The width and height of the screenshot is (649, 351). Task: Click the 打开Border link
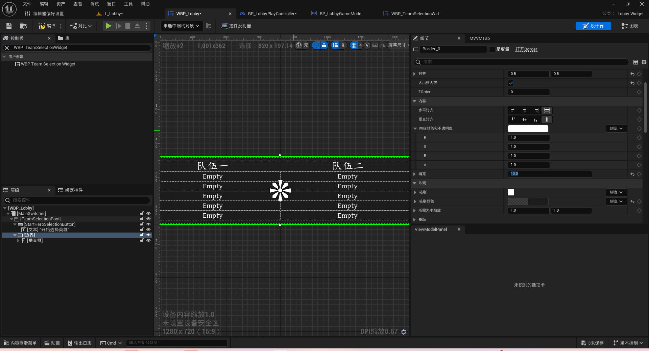point(526,49)
